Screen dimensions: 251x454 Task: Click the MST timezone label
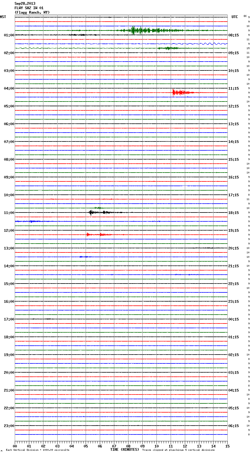coord(3,17)
